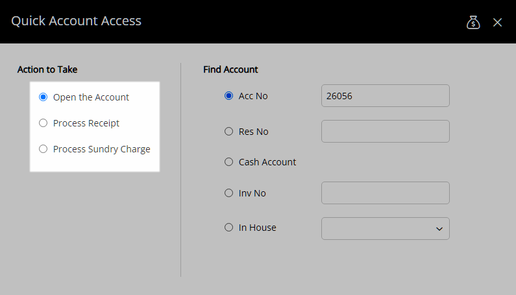516x295 pixels.
Task: Select the Res No search option
Action: click(228, 131)
